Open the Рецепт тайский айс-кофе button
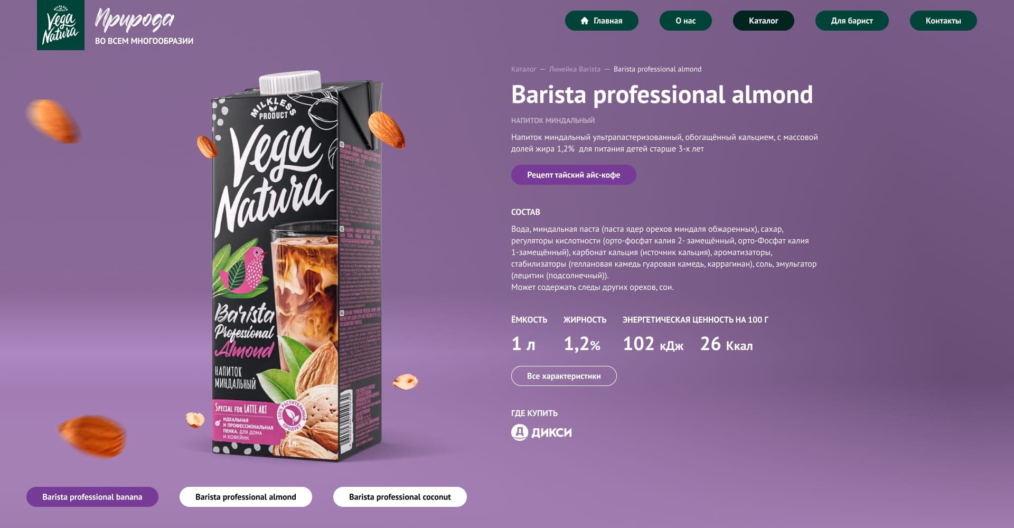This screenshot has width=1014, height=528. pyautogui.click(x=574, y=175)
